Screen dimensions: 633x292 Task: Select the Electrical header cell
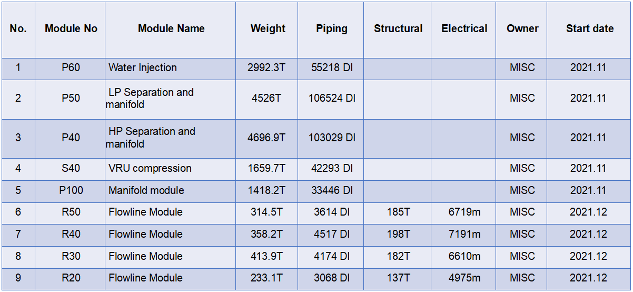click(463, 30)
